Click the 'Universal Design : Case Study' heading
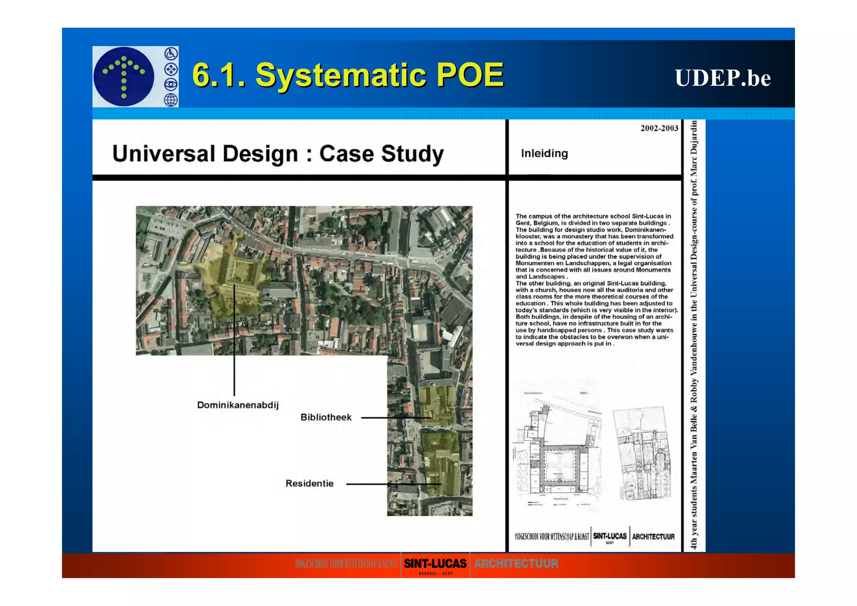The image size is (857, 606). (x=278, y=154)
